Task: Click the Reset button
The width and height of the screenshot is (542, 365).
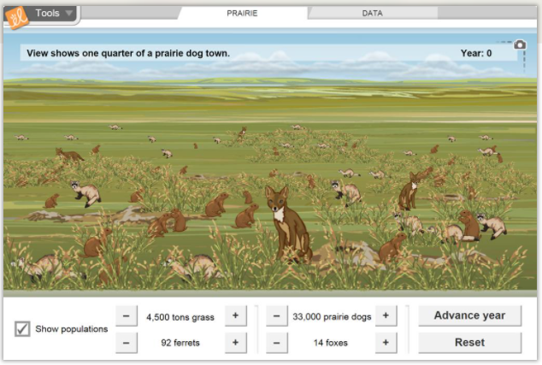Action: pyautogui.click(x=469, y=343)
